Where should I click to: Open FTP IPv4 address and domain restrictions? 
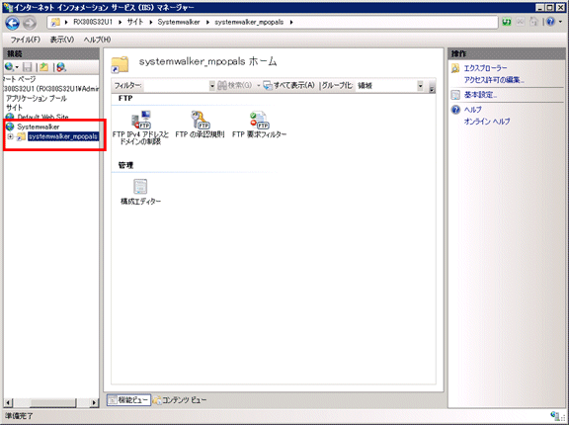coord(141,127)
